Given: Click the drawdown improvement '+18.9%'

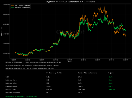Looking at the screenshot, I should (111, 86).
